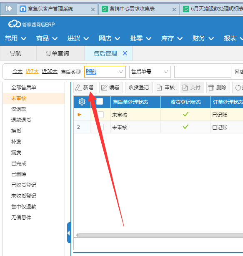This screenshot has height=256, width=243.
Task: Click the 审核 document-check button
Action: 166,88
